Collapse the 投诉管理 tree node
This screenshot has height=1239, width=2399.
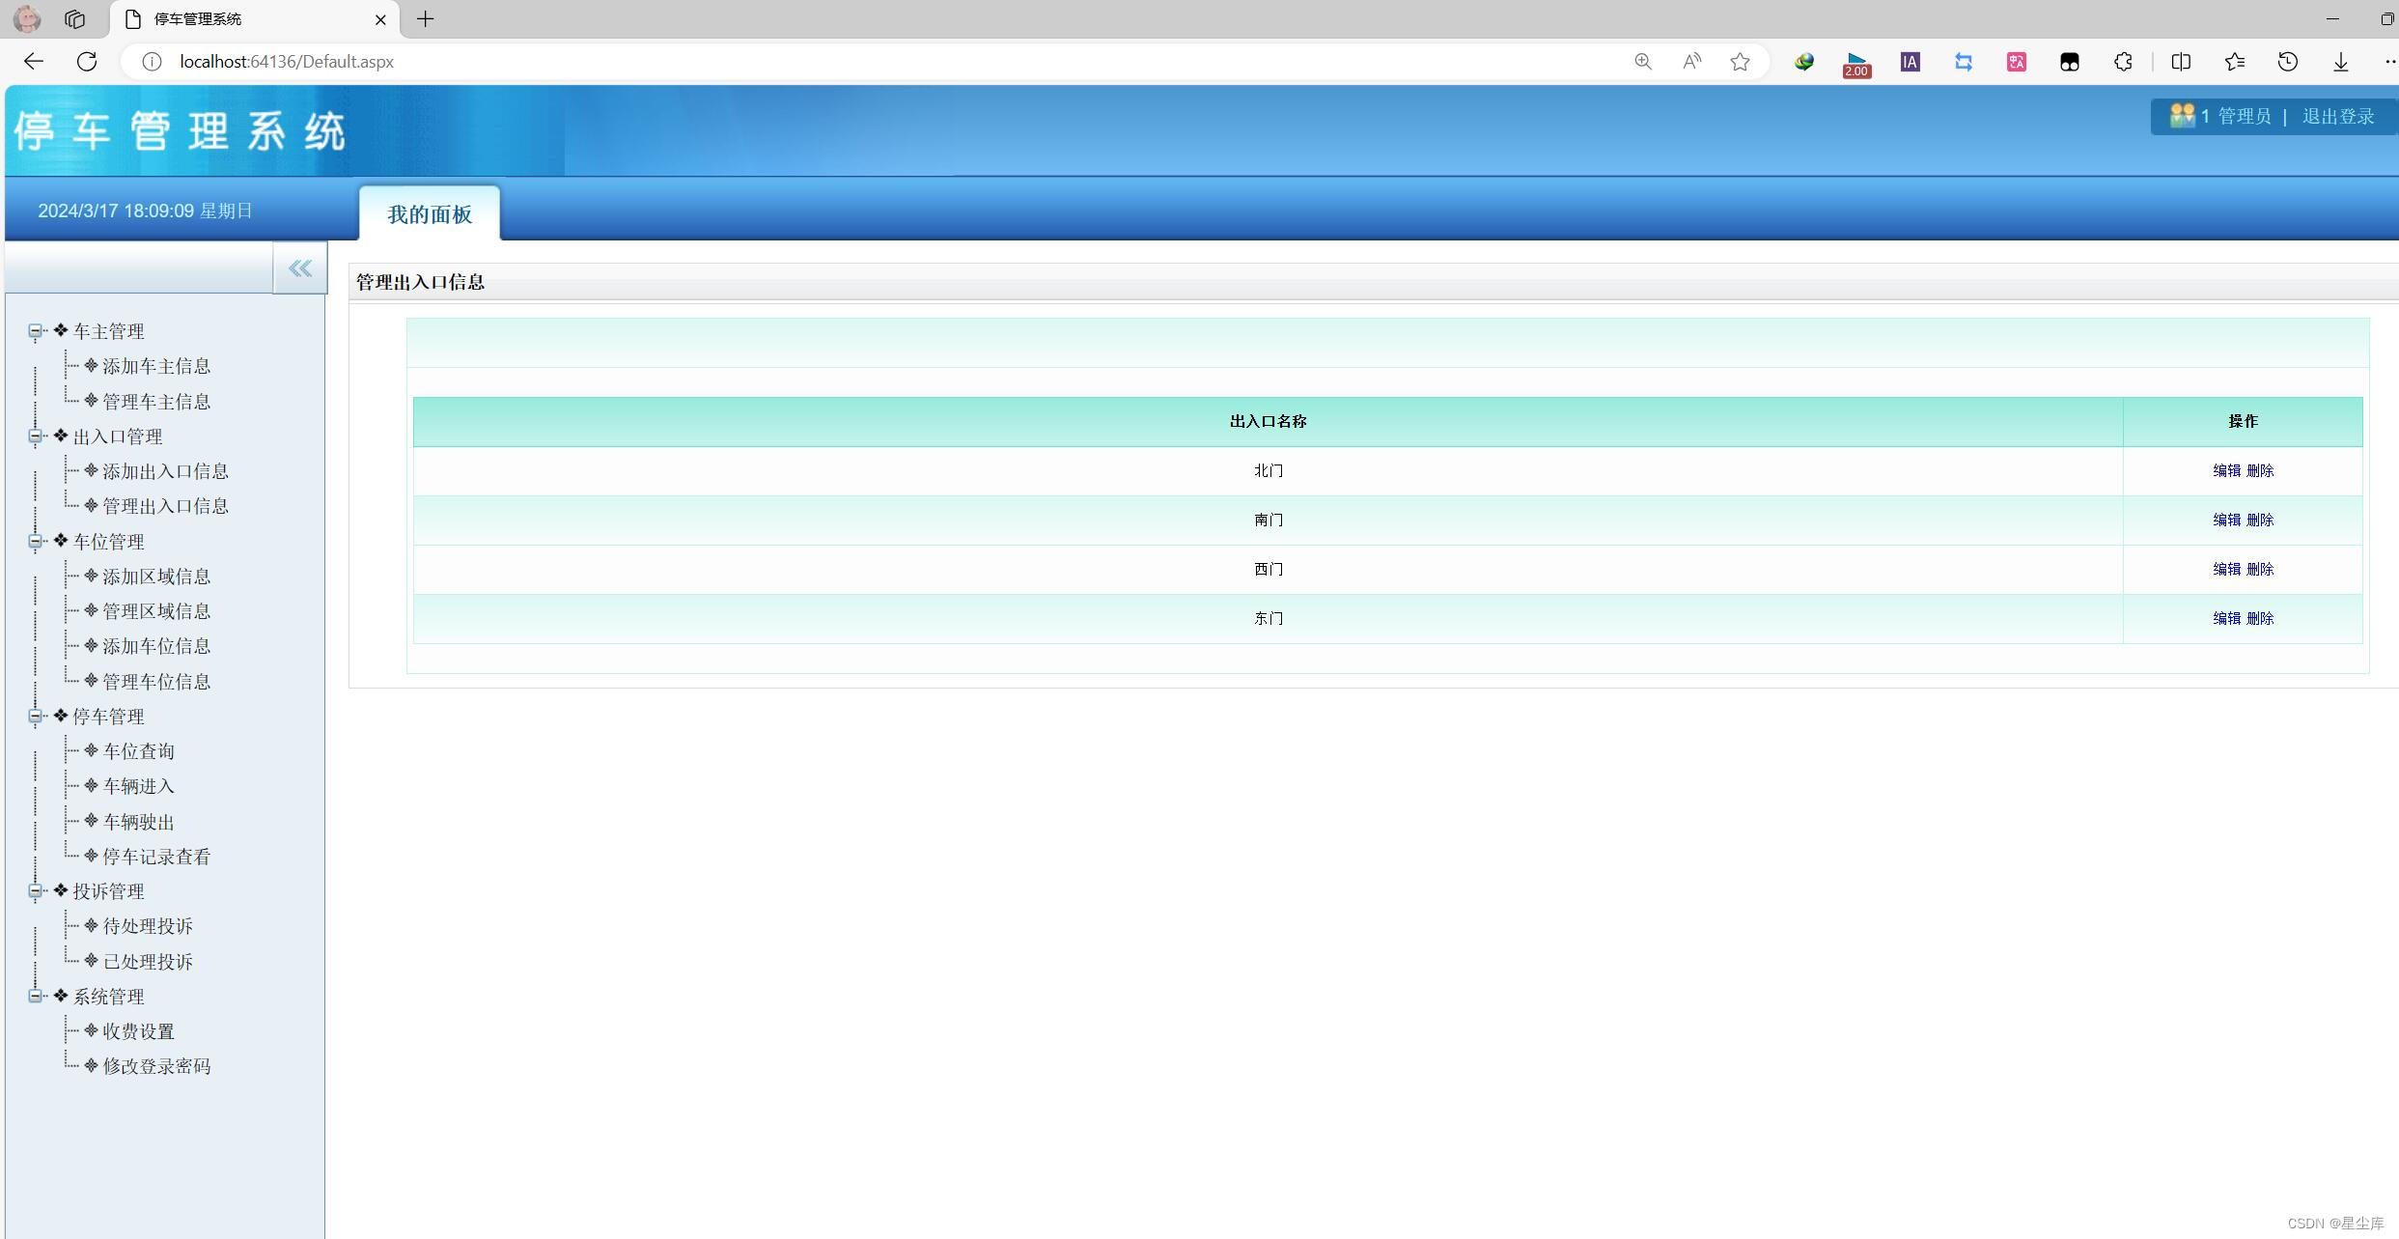click(x=35, y=891)
